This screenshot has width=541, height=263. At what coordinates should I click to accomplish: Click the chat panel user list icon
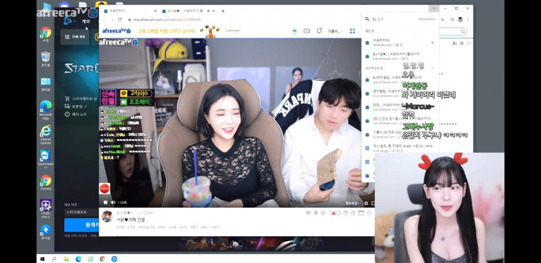pos(454,43)
